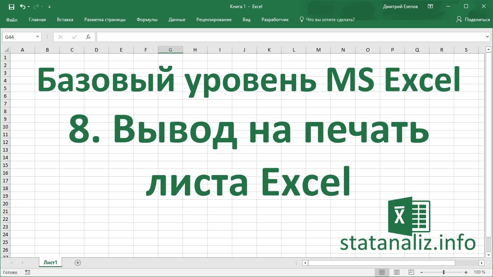Click the Enter checkmark formula bar icon
The height and width of the screenshot is (277, 493).
click(74, 37)
